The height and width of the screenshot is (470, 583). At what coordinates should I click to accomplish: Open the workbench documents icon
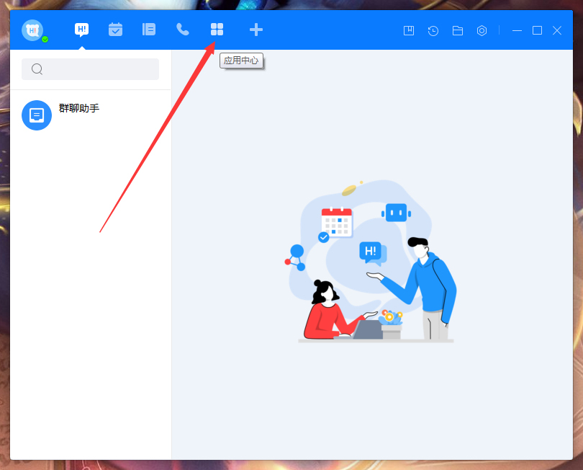point(148,30)
